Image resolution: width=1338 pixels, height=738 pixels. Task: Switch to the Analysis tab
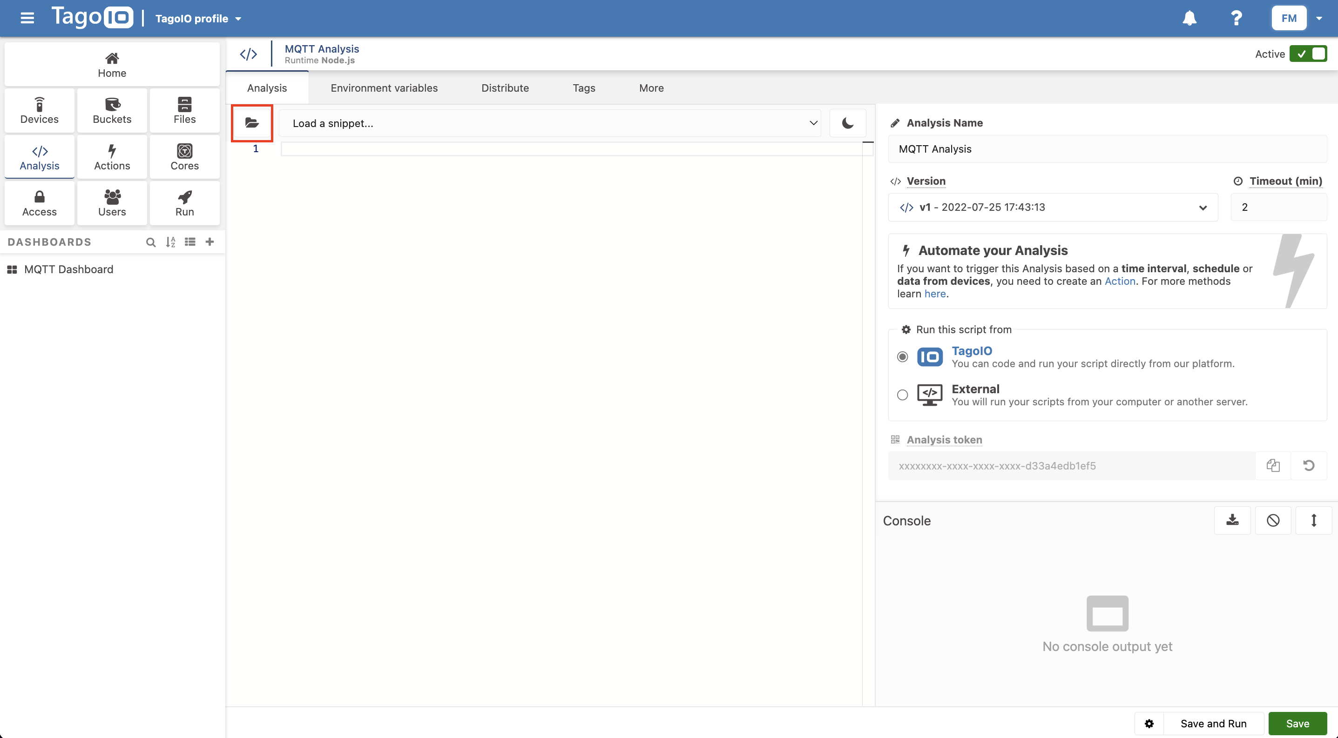pos(267,87)
